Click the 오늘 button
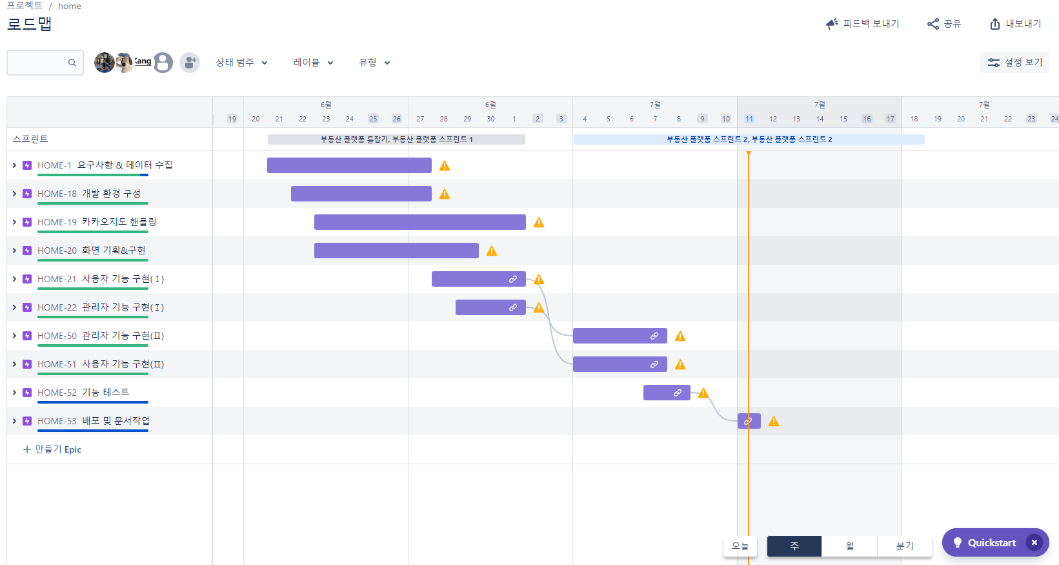1059x565 pixels. pos(740,546)
